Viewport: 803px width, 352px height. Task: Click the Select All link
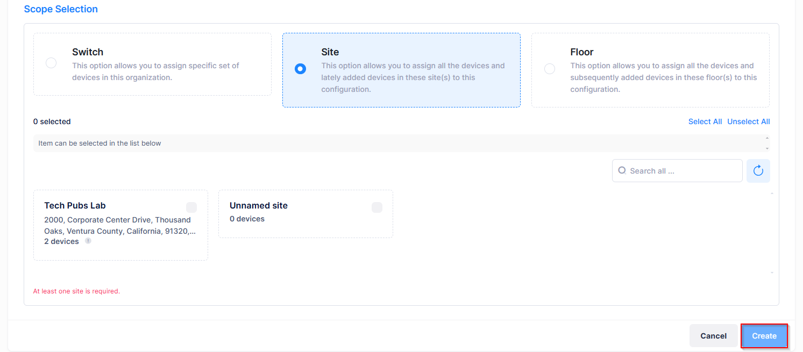click(x=705, y=121)
